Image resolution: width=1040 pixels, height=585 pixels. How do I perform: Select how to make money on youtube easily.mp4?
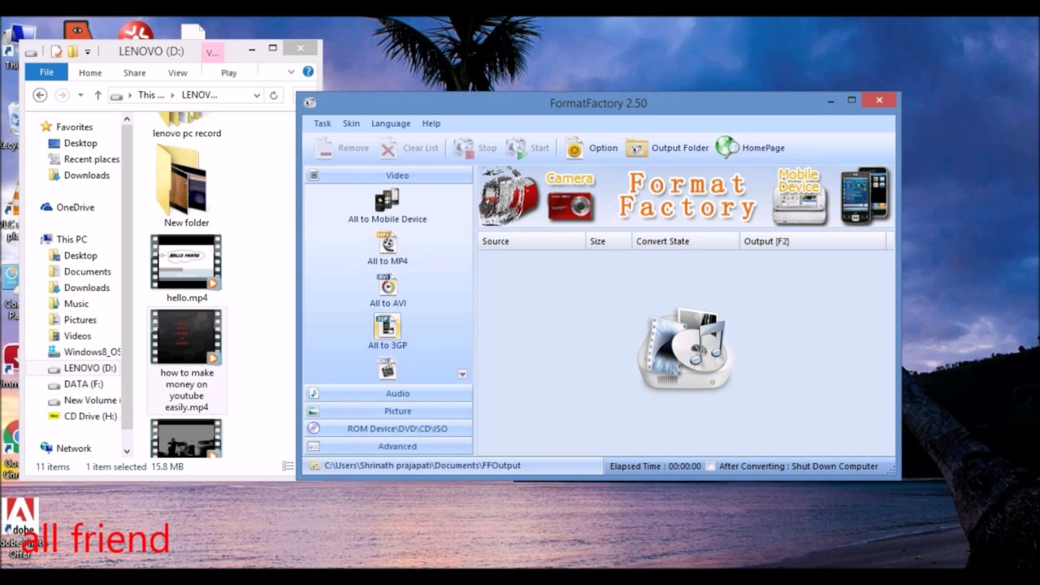click(x=187, y=361)
